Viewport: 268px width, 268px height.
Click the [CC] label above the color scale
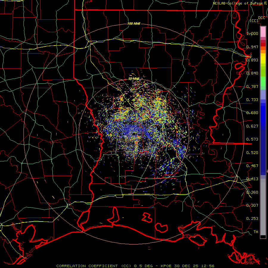pos(254,21)
